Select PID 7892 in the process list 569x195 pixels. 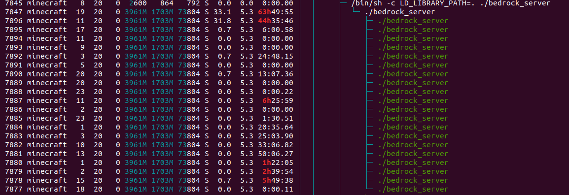tap(14, 56)
